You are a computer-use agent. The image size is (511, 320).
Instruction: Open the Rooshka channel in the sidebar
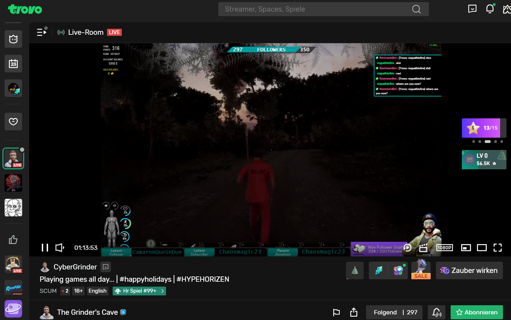[13, 287]
